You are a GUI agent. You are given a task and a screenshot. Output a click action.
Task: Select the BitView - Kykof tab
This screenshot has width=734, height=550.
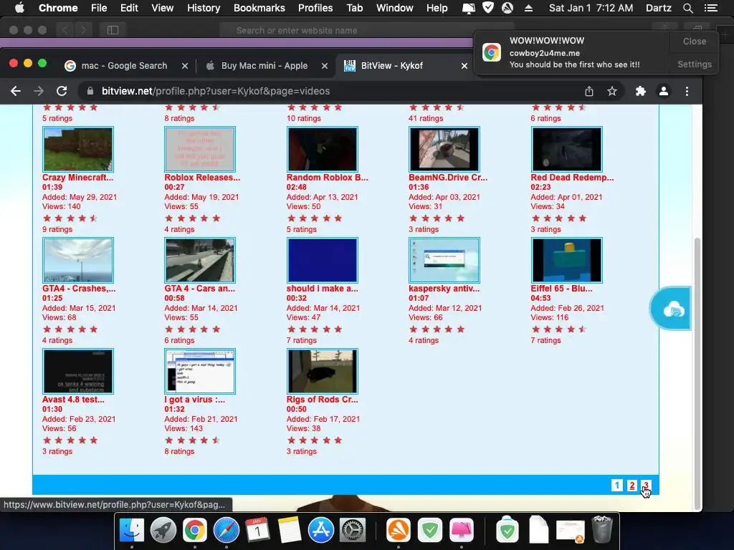(x=391, y=66)
